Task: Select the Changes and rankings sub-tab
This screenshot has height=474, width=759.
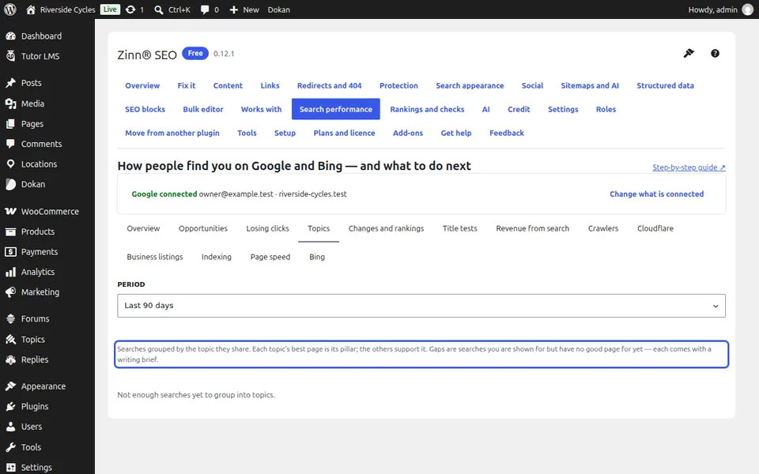Action: (386, 228)
